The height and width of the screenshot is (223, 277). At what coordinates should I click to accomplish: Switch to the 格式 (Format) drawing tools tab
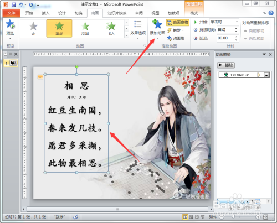click(194, 13)
